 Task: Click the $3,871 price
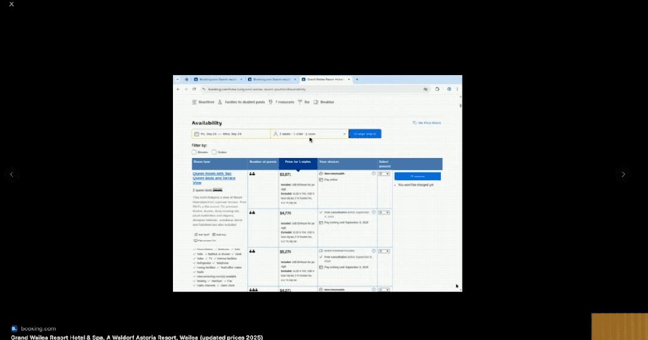(x=286, y=174)
